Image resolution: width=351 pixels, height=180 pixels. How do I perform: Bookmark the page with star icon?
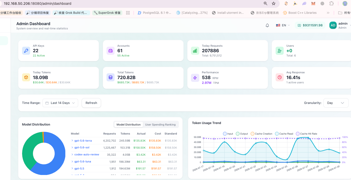pyautogui.click(x=274, y=4)
